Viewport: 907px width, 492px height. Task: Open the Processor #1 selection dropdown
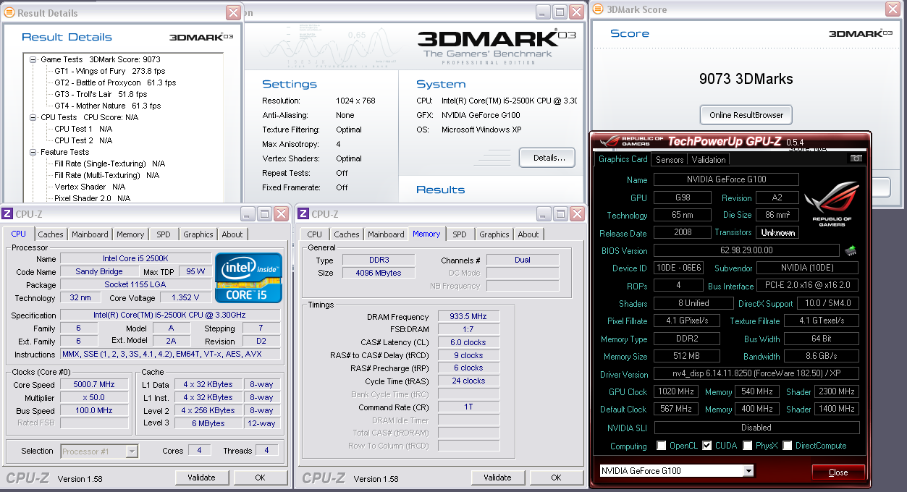pyautogui.click(x=132, y=451)
